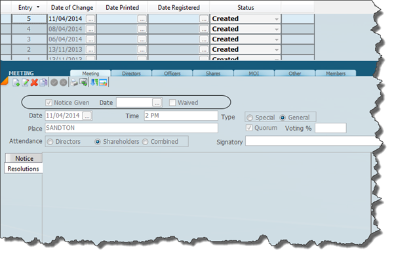Click the Entry column sort arrow
Image resolution: width=394 pixels, height=258 pixels.
coord(38,7)
